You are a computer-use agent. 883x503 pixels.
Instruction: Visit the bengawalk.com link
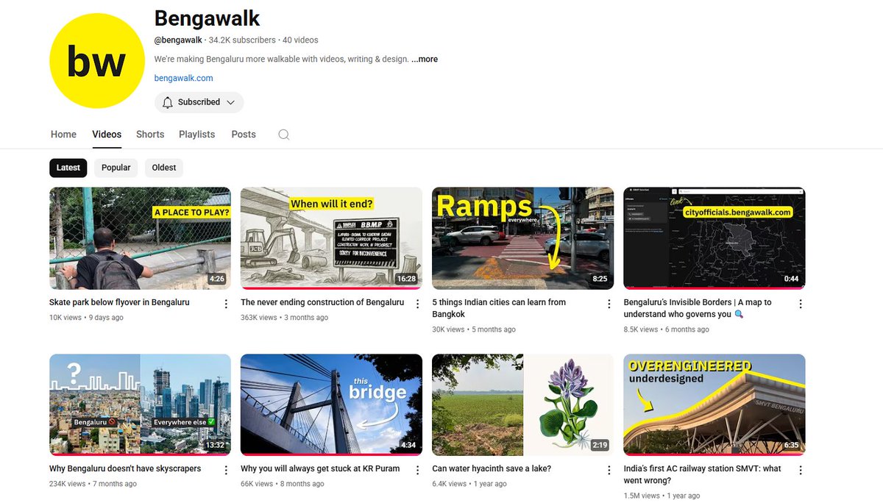pyautogui.click(x=184, y=78)
